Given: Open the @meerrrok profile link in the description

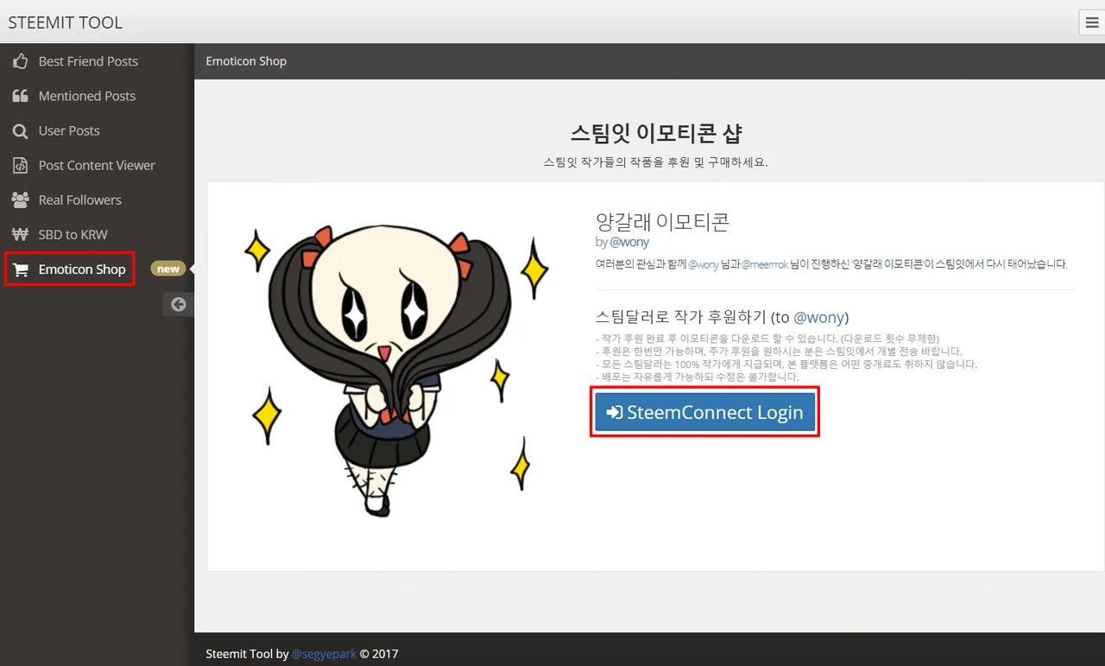Looking at the screenshot, I should click(765, 264).
